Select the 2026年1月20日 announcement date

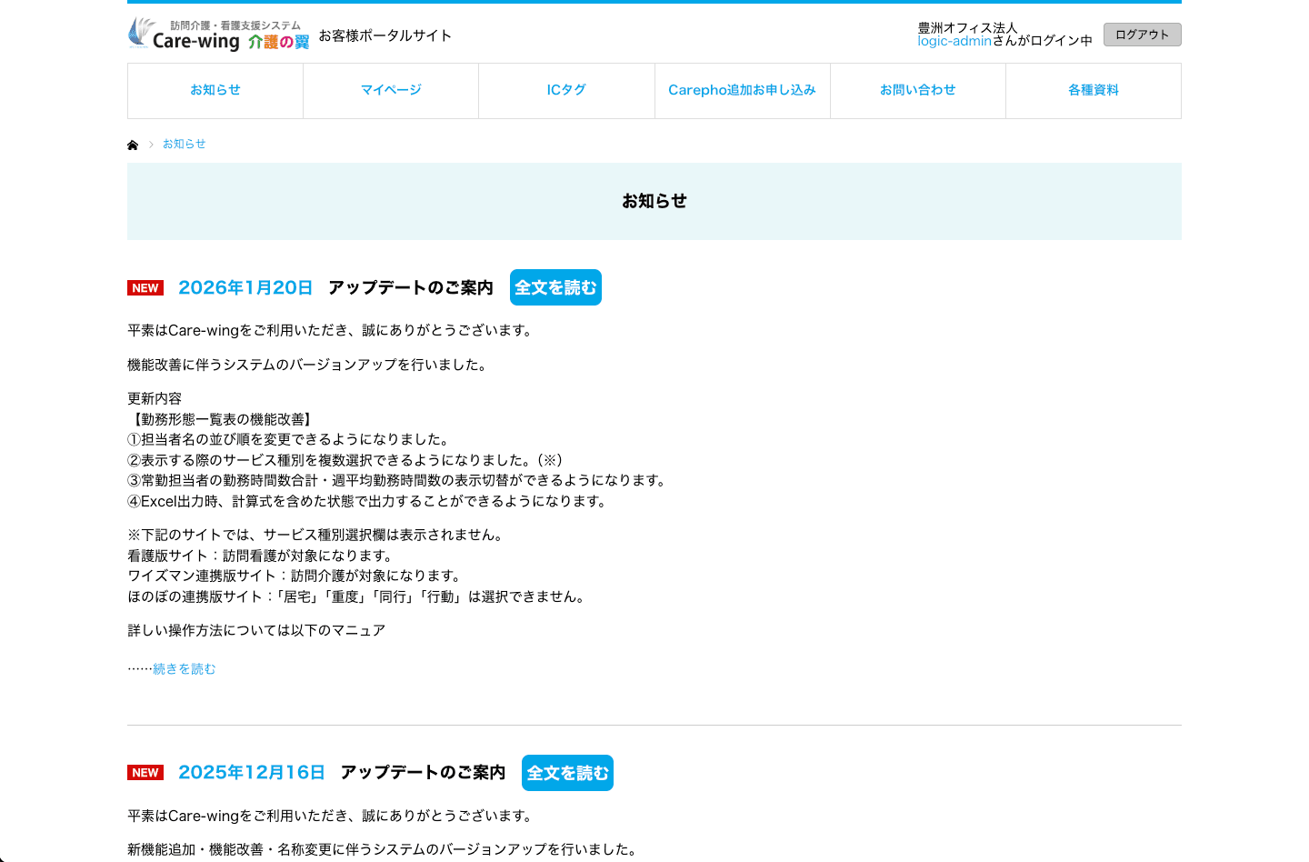coord(245,287)
